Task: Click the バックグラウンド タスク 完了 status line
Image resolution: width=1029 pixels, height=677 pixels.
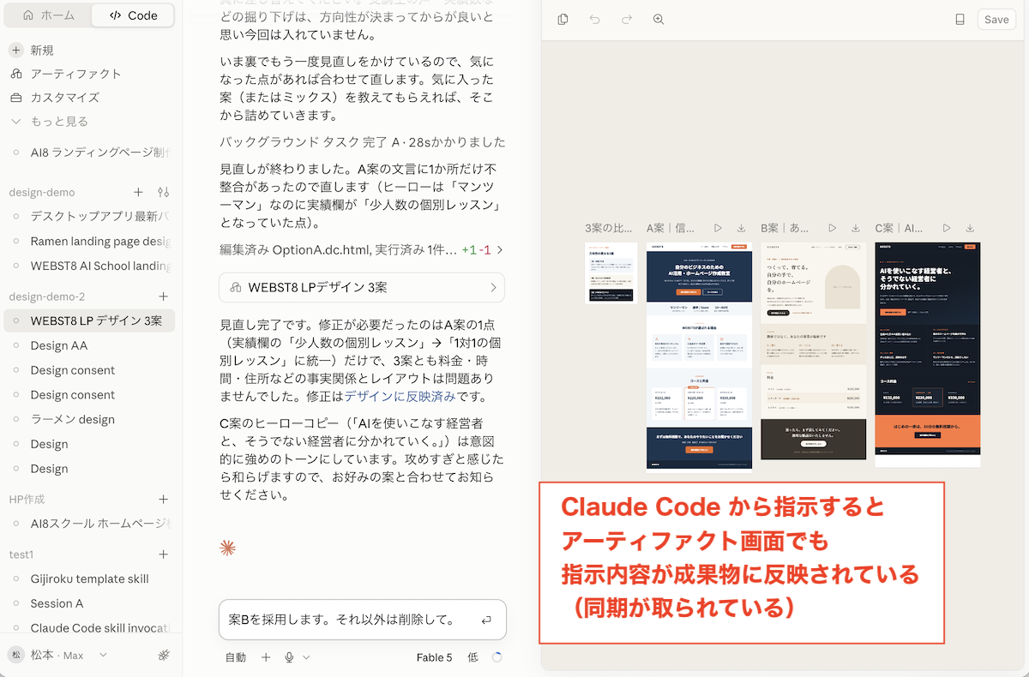Action: 362,142
